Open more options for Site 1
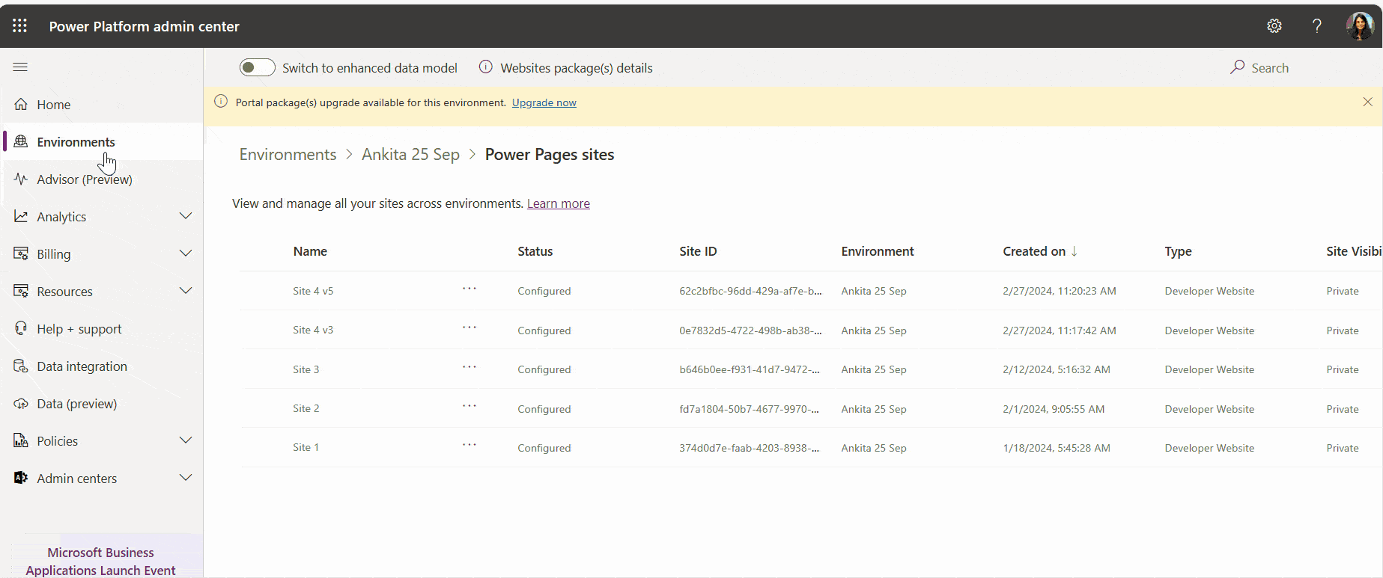 469,445
